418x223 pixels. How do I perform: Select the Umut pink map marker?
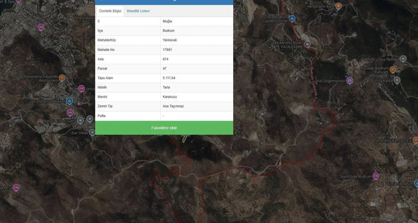coord(81,88)
